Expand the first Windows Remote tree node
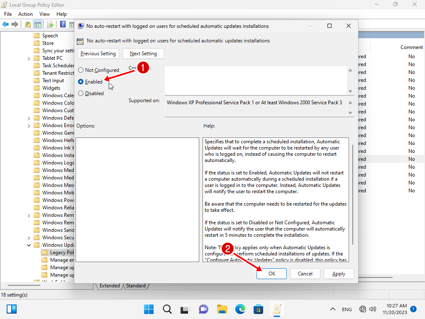This screenshot has height=319, width=425. pyautogui.click(x=29, y=216)
